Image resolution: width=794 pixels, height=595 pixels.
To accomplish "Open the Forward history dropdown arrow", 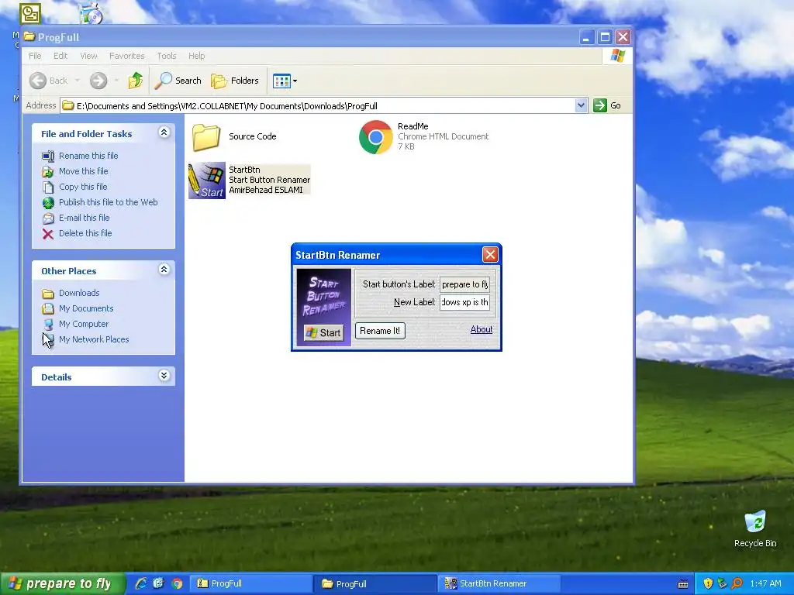I will [x=116, y=81].
